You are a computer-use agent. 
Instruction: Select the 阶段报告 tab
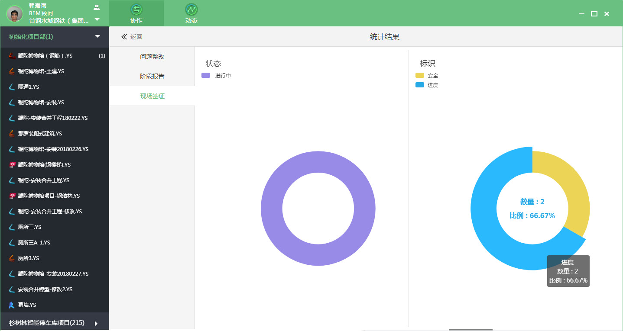pyautogui.click(x=152, y=76)
